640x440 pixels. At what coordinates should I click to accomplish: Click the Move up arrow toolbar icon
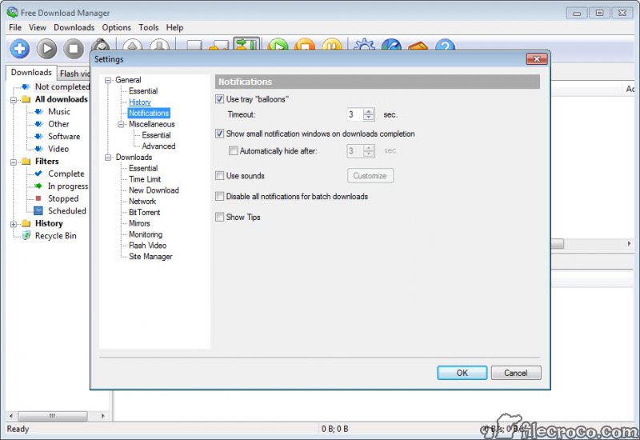tap(133, 45)
